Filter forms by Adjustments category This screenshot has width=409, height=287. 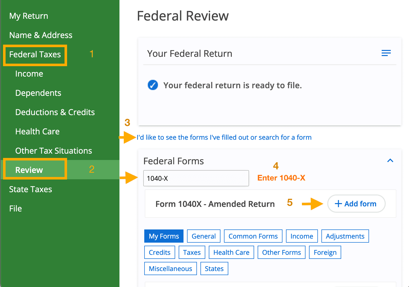tap(345, 236)
